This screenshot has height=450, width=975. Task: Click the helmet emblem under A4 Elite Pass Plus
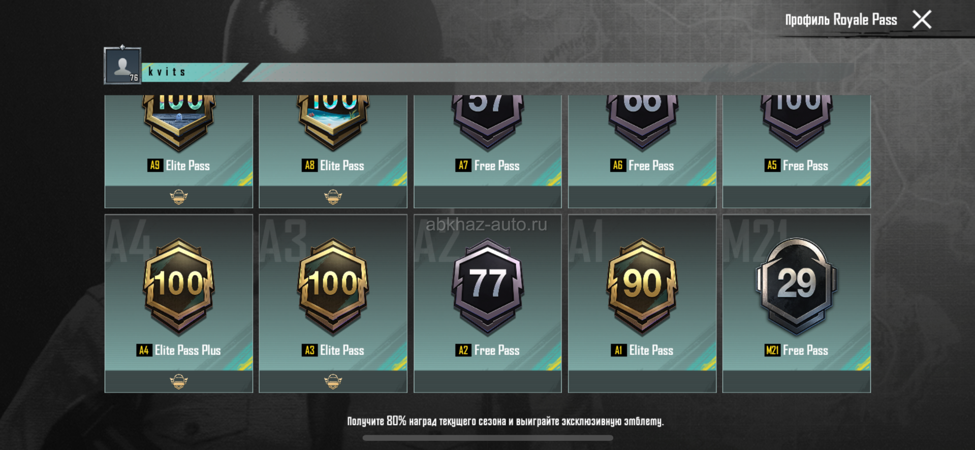[179, 381]
